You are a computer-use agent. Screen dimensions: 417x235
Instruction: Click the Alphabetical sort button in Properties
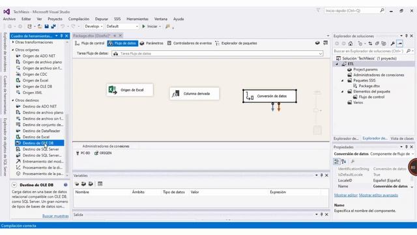[x=343, y=161]
